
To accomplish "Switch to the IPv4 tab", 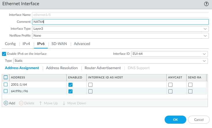I will (26, 44).
